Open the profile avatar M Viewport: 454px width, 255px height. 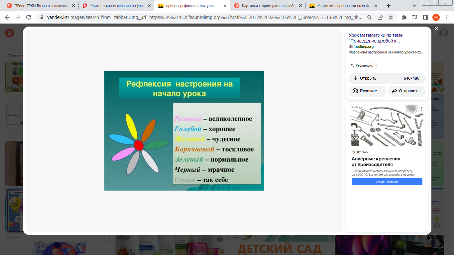tap(436, 18)
